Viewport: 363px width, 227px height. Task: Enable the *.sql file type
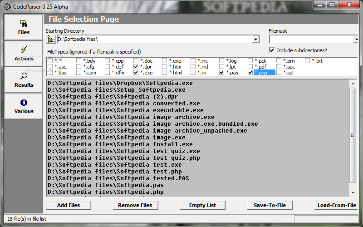(x=279, y=73)
